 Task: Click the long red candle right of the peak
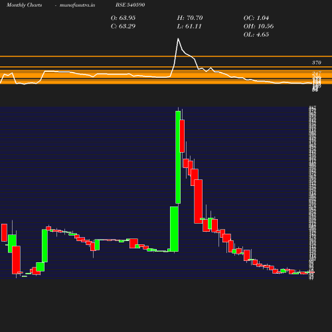point(198,201)
